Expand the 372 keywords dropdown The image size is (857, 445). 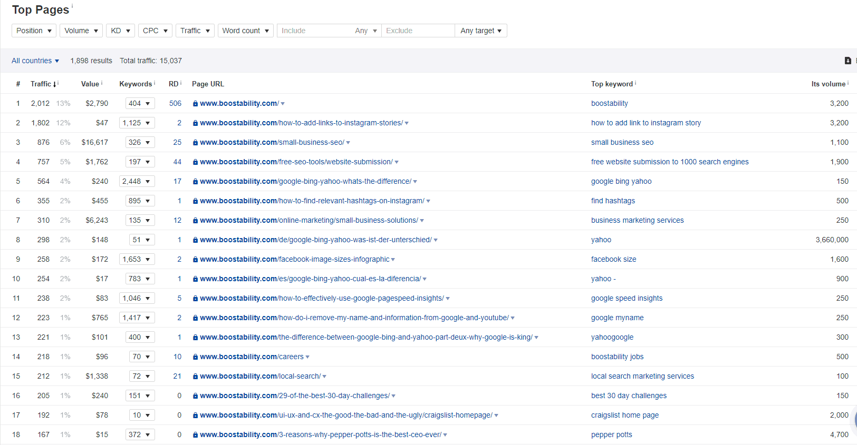click(140, 434)
